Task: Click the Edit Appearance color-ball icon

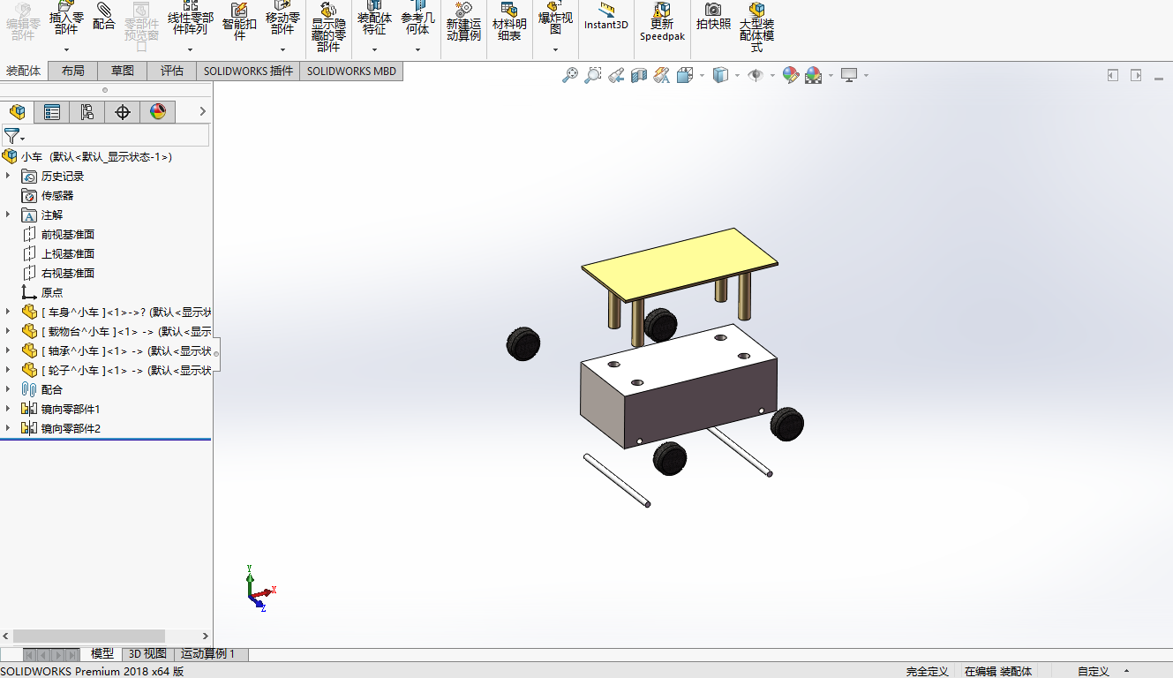Action: [x=790, y=76]
